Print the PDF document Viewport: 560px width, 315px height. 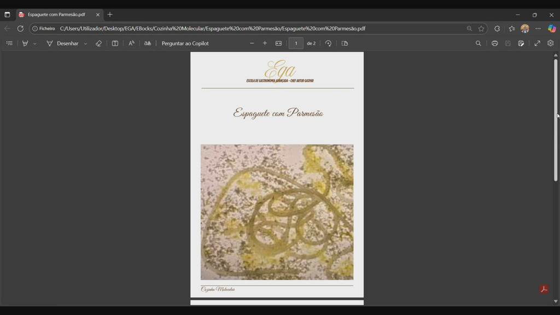pos(494,43)
